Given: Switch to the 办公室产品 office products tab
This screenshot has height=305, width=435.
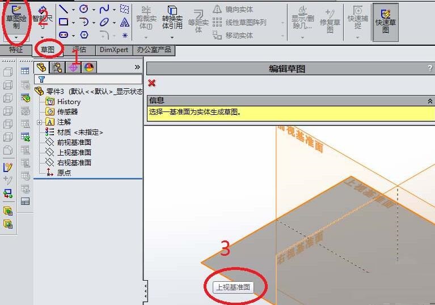Looking at the screenshot, I should [154, 50].
